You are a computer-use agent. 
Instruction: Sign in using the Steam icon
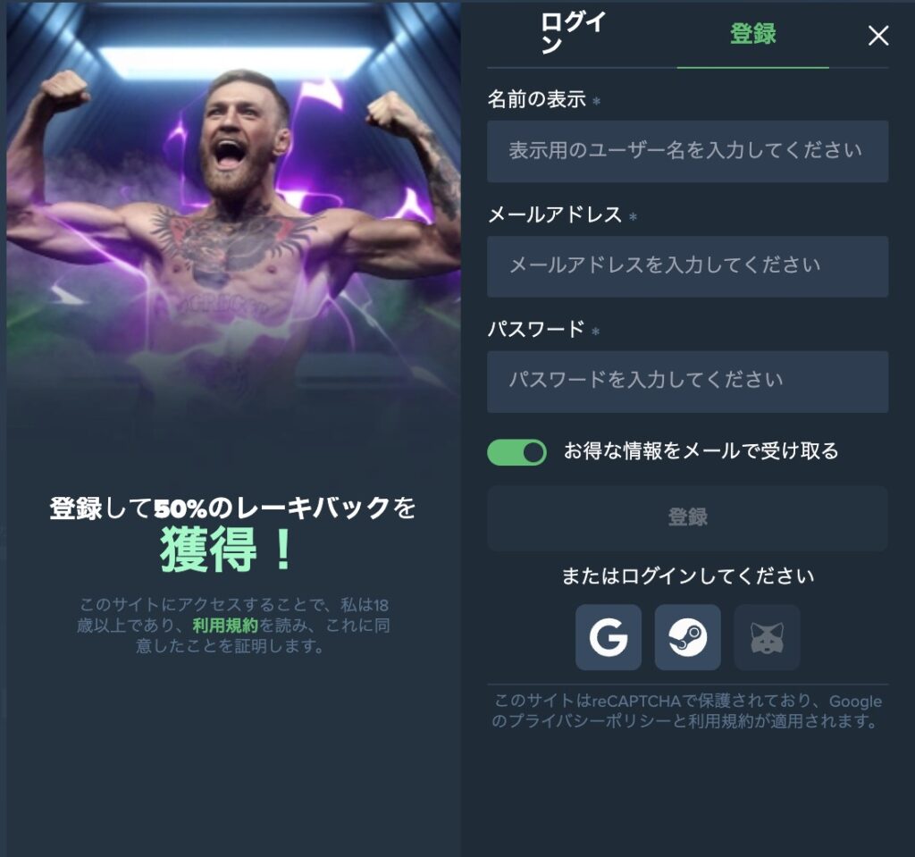(x=687, y=637)
